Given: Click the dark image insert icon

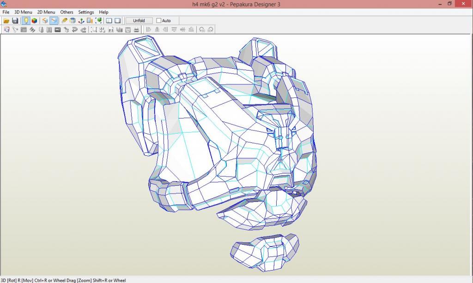Looking at the screenshot, I should point(58,29).
